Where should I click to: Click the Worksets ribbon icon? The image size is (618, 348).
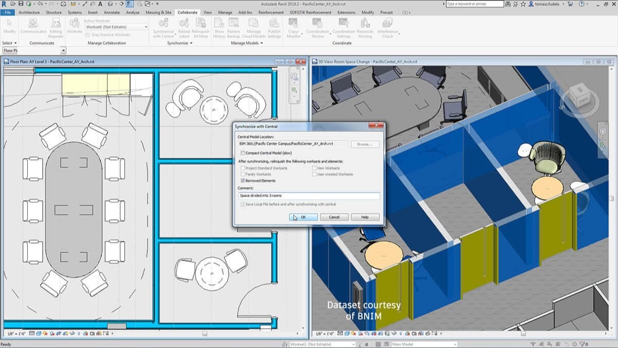click(74, 23)
